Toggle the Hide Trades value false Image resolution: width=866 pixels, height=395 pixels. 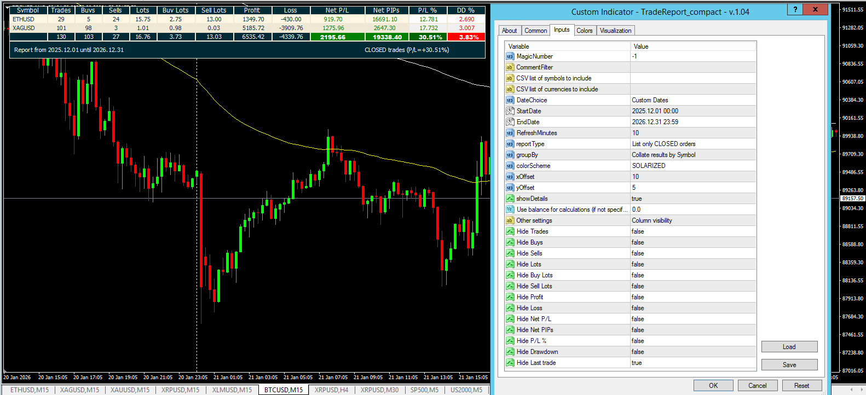638,231
